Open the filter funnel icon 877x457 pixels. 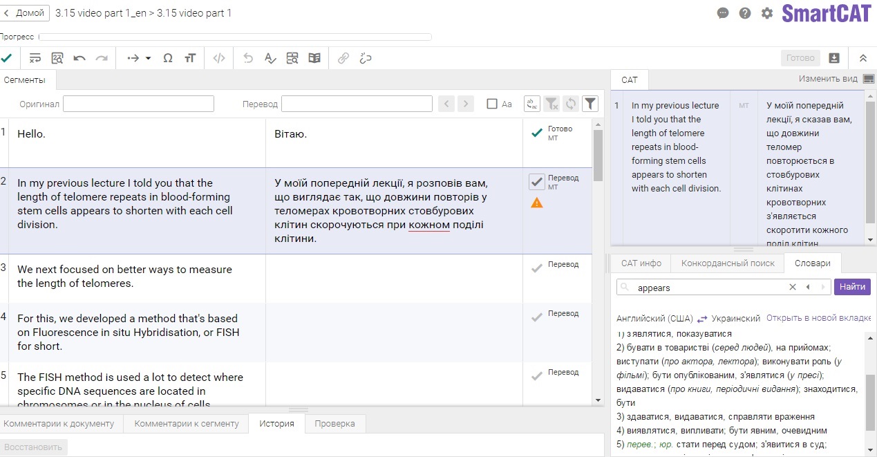tap(590, 104)
